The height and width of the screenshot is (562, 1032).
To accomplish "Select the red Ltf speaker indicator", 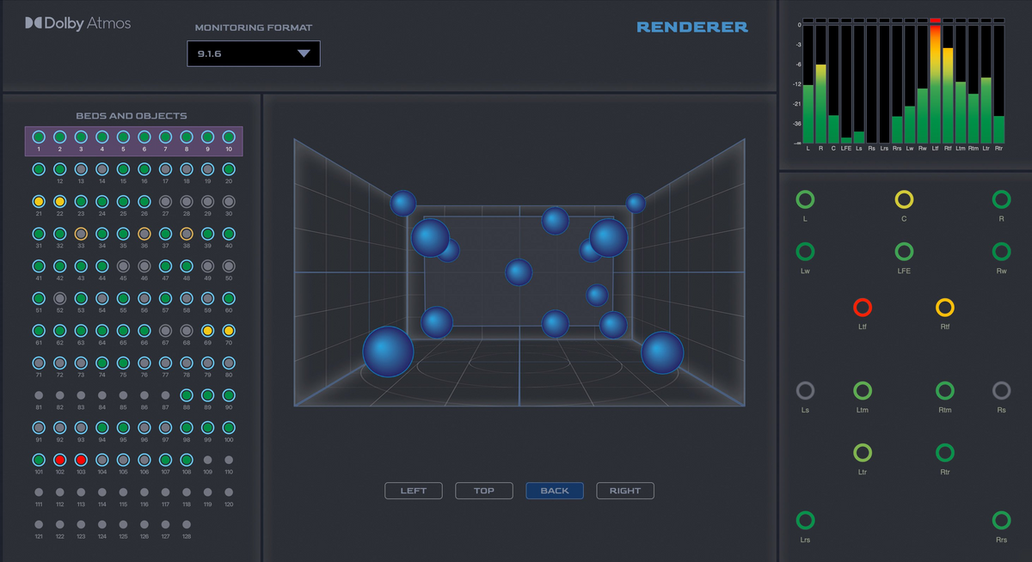I will point(863,307).
